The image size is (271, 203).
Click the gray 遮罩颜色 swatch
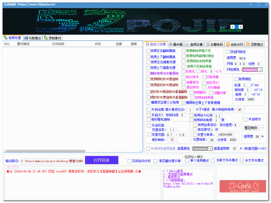[201, 149]
